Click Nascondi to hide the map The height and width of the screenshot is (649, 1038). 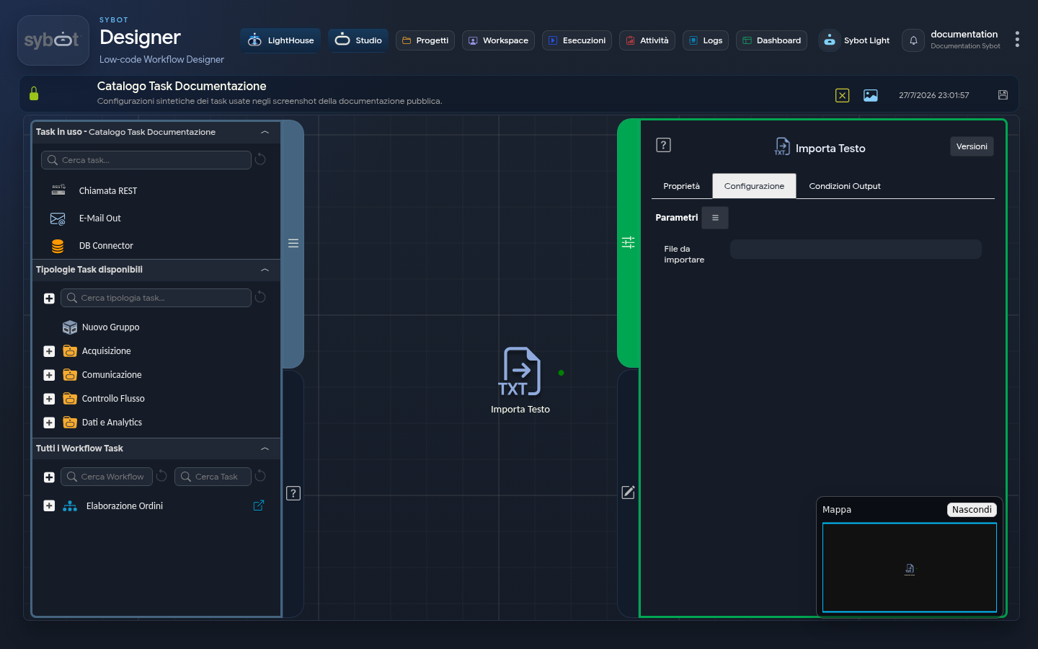pos(972,510)
